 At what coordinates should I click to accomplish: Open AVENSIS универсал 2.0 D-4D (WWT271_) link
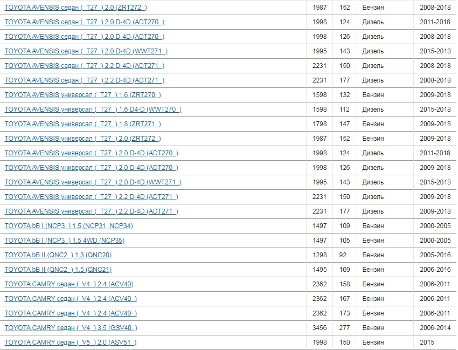click(x=93, y=182)
